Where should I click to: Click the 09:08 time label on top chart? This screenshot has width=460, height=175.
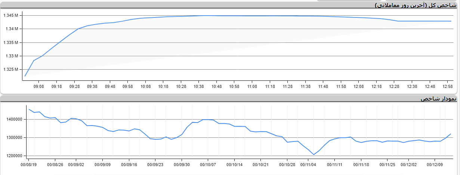(39, 86)
